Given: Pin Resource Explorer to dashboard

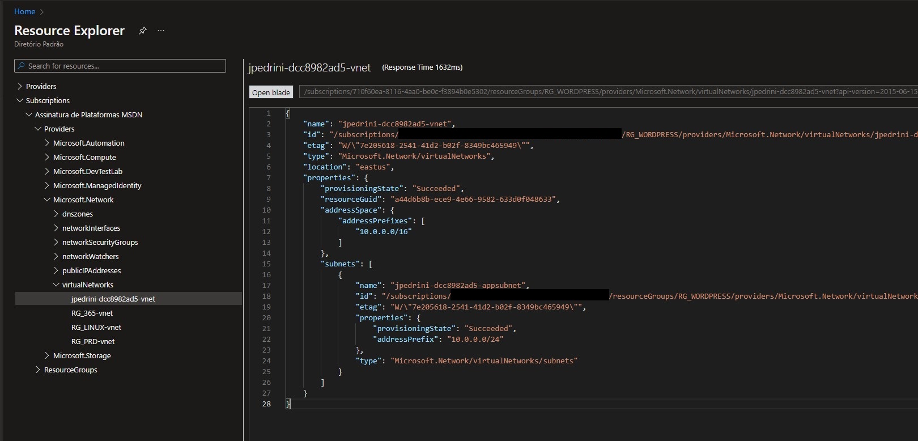Looking at the screenshot, I should click(x=143, y=31).
